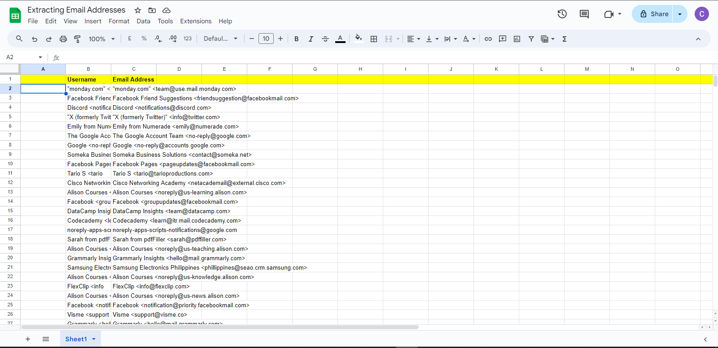Click the font size field

[266, 39]
